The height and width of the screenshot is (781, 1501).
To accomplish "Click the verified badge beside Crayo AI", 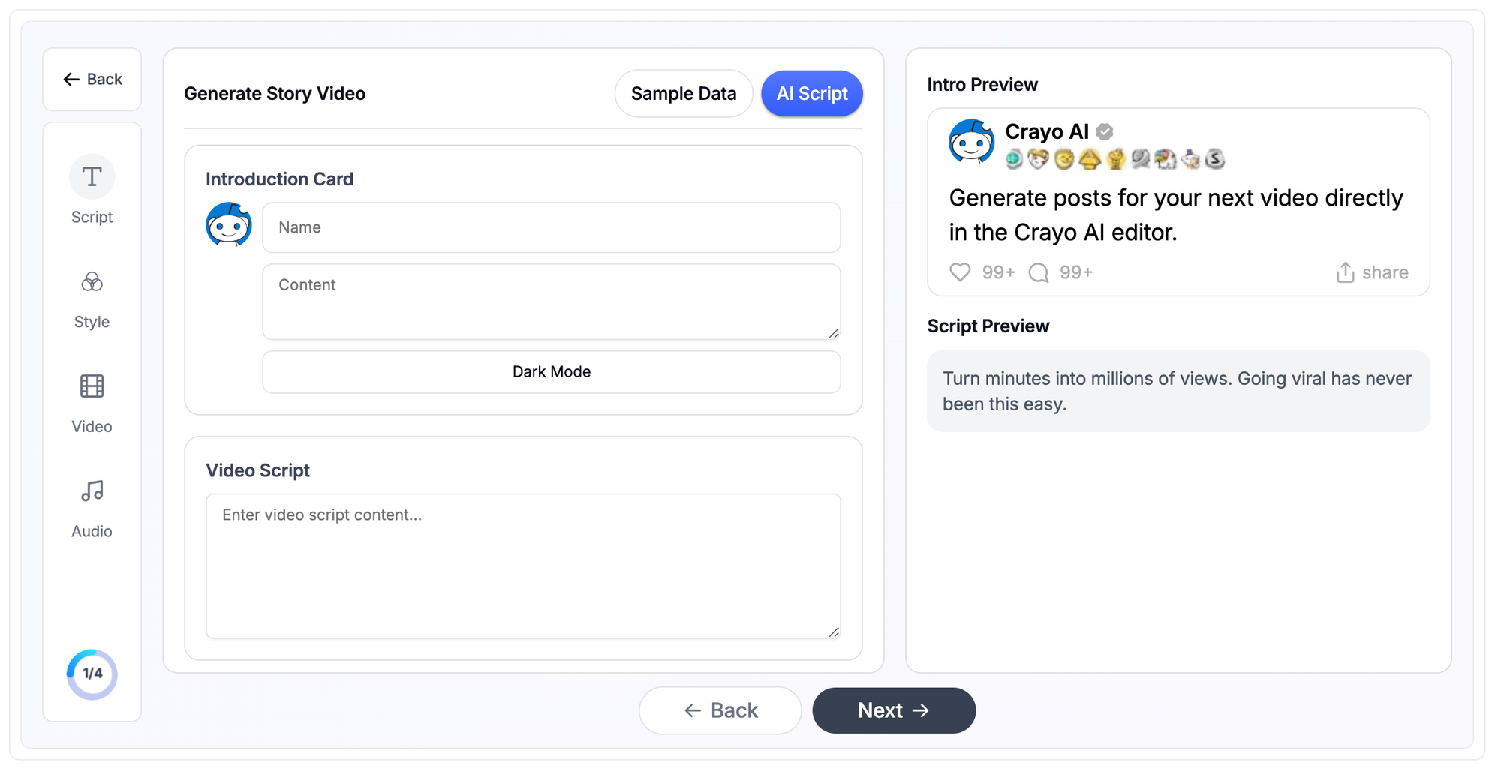I will (1105, 132).
